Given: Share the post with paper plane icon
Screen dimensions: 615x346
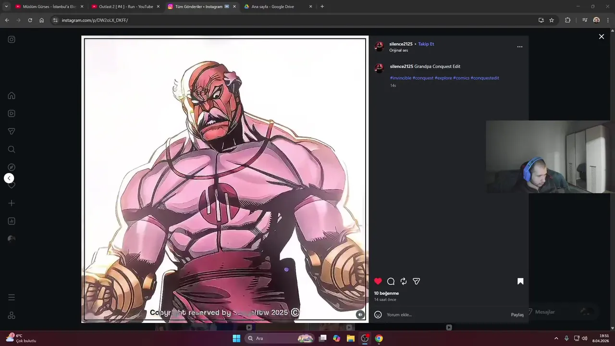Looking at the screenshot, I should pyautogui.click(x=417, y=281).
